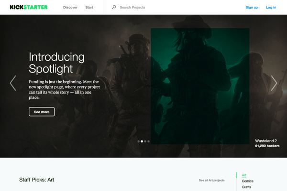Select the Crafts category

pyautogui.click(x=246, y=187)
